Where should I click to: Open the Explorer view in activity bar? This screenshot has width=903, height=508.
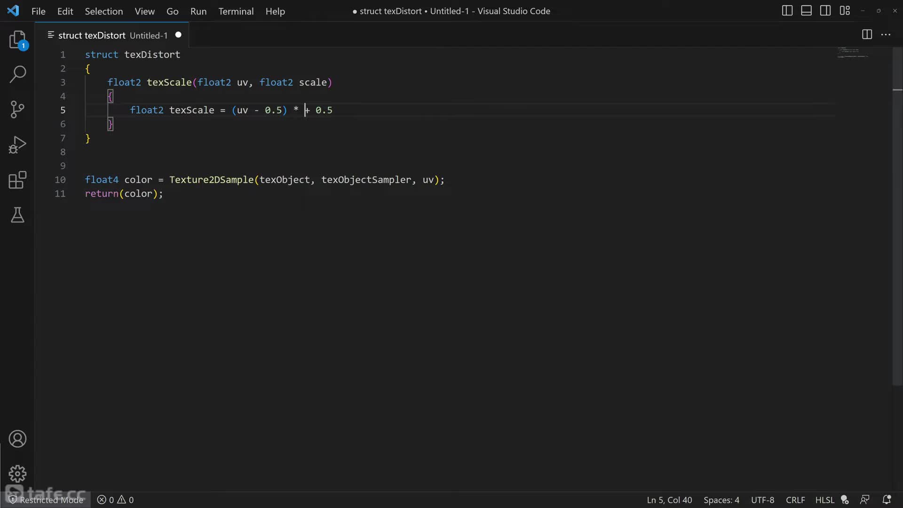[18, 40]
